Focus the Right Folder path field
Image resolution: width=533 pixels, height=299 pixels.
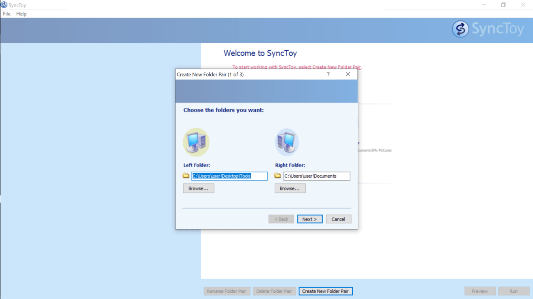click(x=317, y=176)
